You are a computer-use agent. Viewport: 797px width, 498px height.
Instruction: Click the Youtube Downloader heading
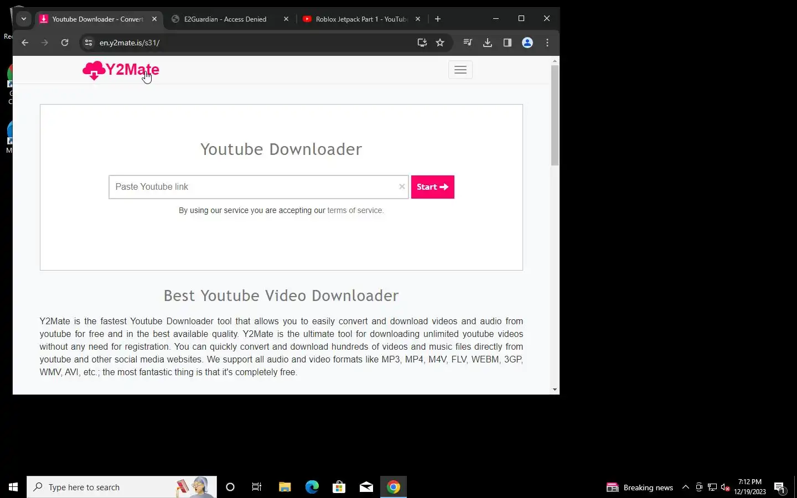[x=281, y=149]
